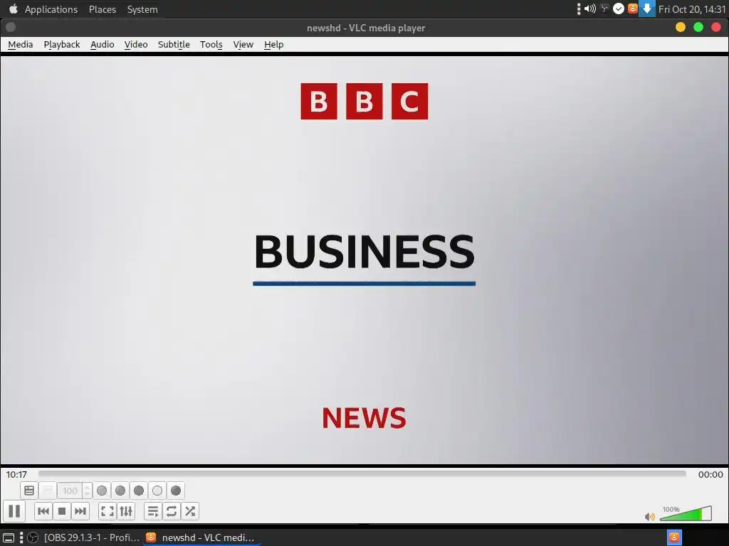Viewport: 729px width, 546px height.
Task: Open the Playback menu
Action: click(62, 45)
